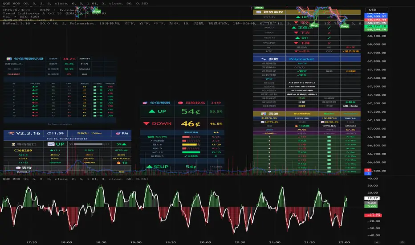Click the eagle logo beside V2.3.16
Image resolution: width=415 pixels, height=245 pixels.
11,133
